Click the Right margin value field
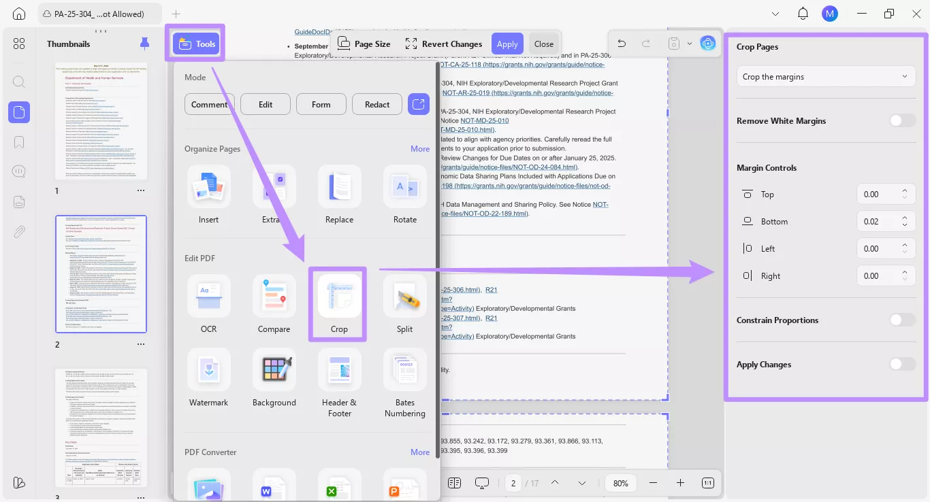930x502 pixels. pos(886,275)
